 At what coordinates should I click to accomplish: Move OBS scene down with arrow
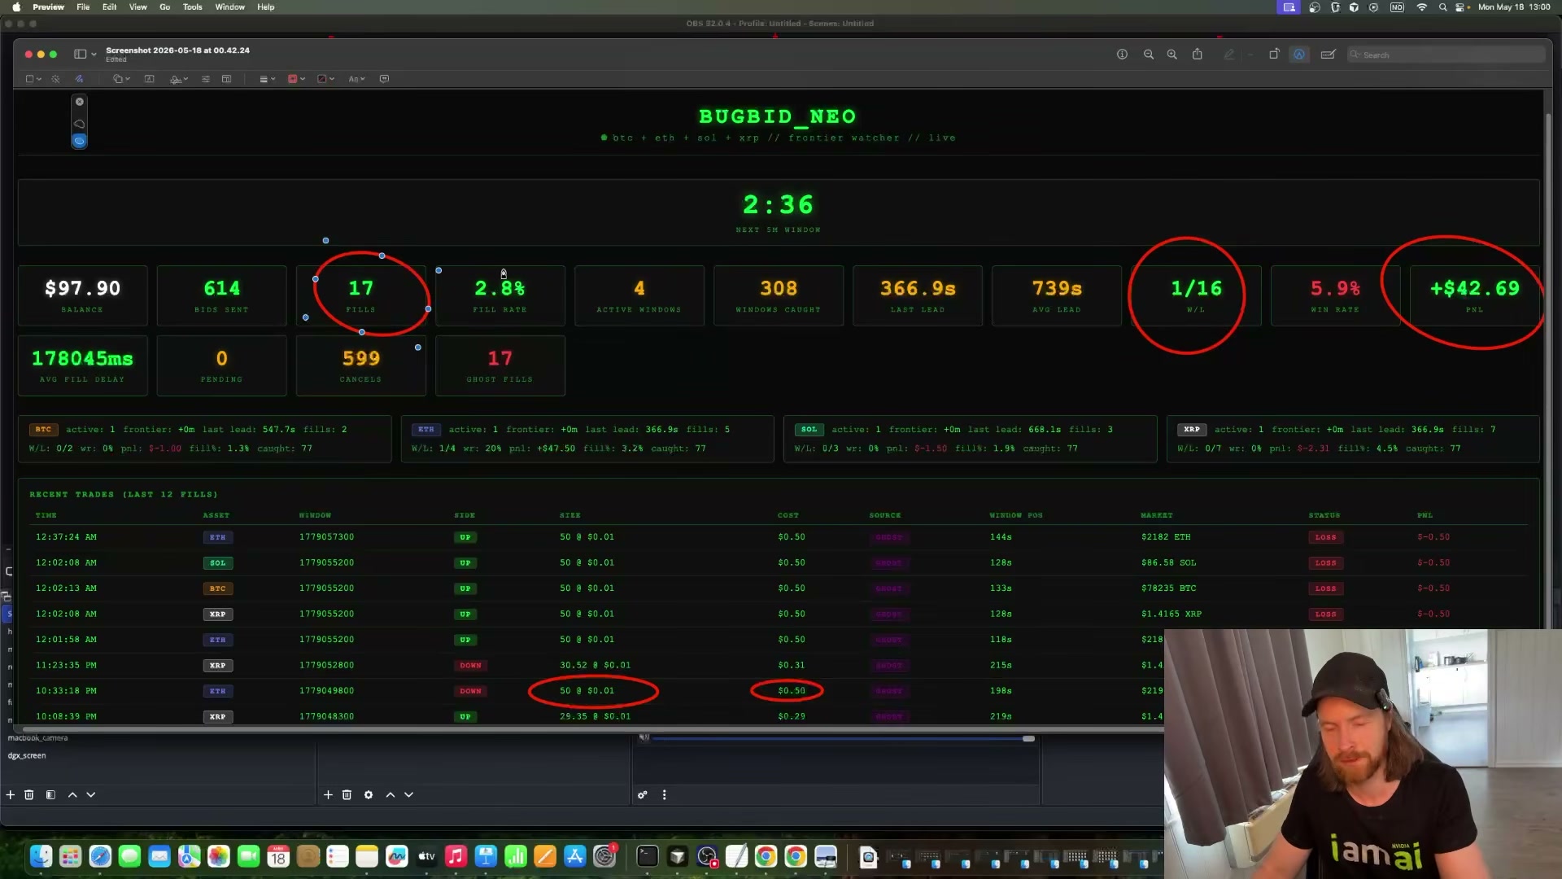[x=91, y=794]
